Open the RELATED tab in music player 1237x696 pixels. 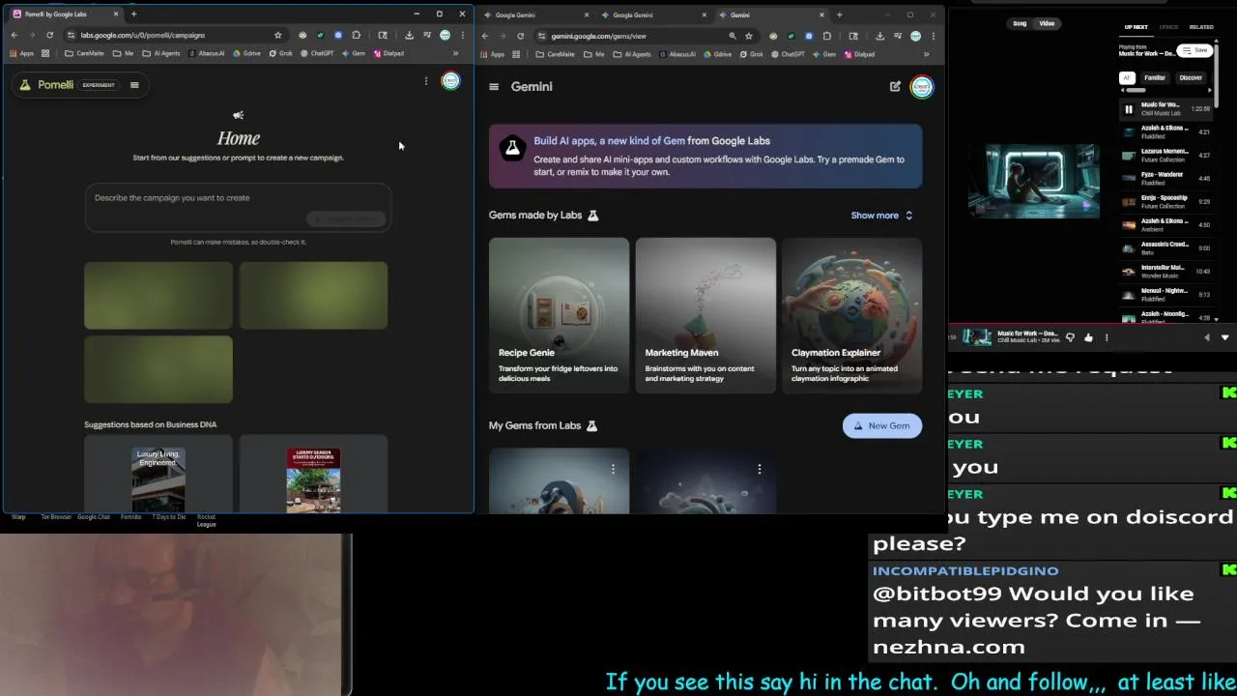point(1201,27)
